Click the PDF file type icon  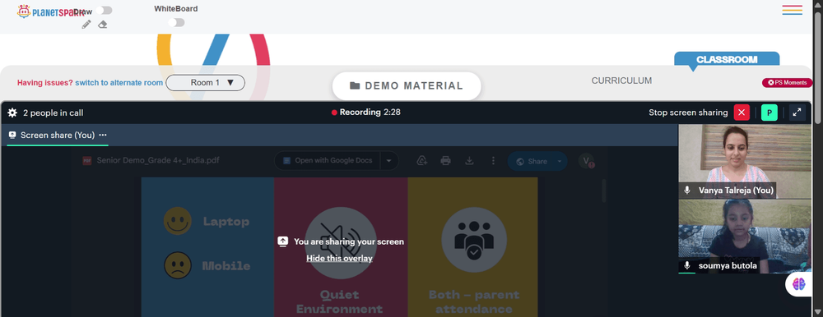click(x=87, y=160)
